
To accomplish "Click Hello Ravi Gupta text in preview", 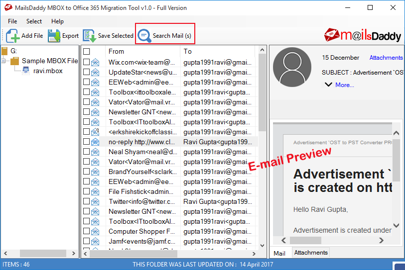I will [x=320, y=210].
